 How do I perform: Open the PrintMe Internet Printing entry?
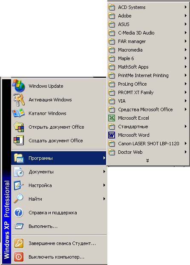click(148, 75)
